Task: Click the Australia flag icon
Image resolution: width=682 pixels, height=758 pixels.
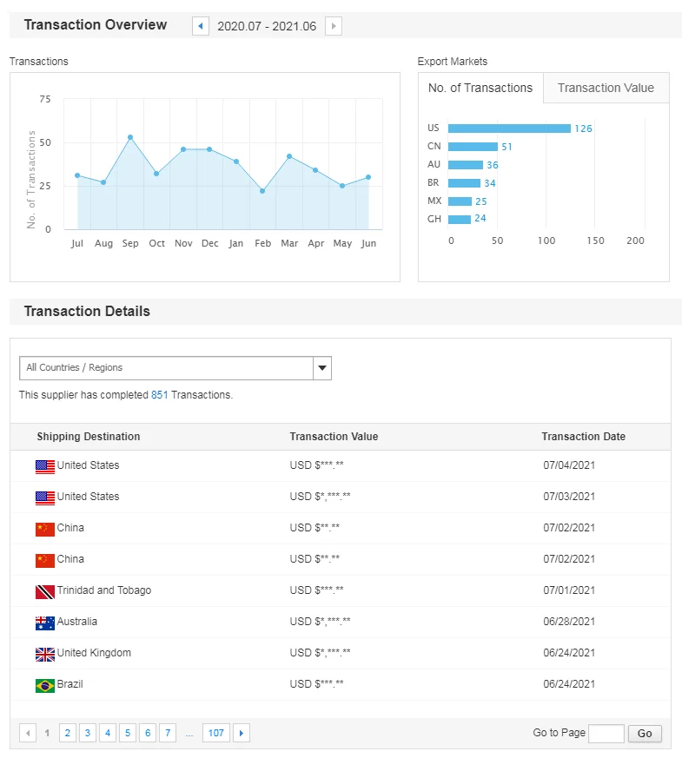Action: coord(45,623)
